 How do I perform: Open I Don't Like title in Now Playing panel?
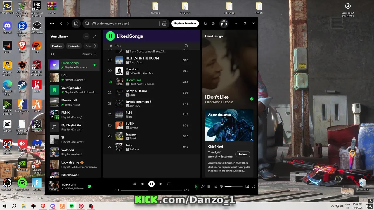tap(217, 97)
